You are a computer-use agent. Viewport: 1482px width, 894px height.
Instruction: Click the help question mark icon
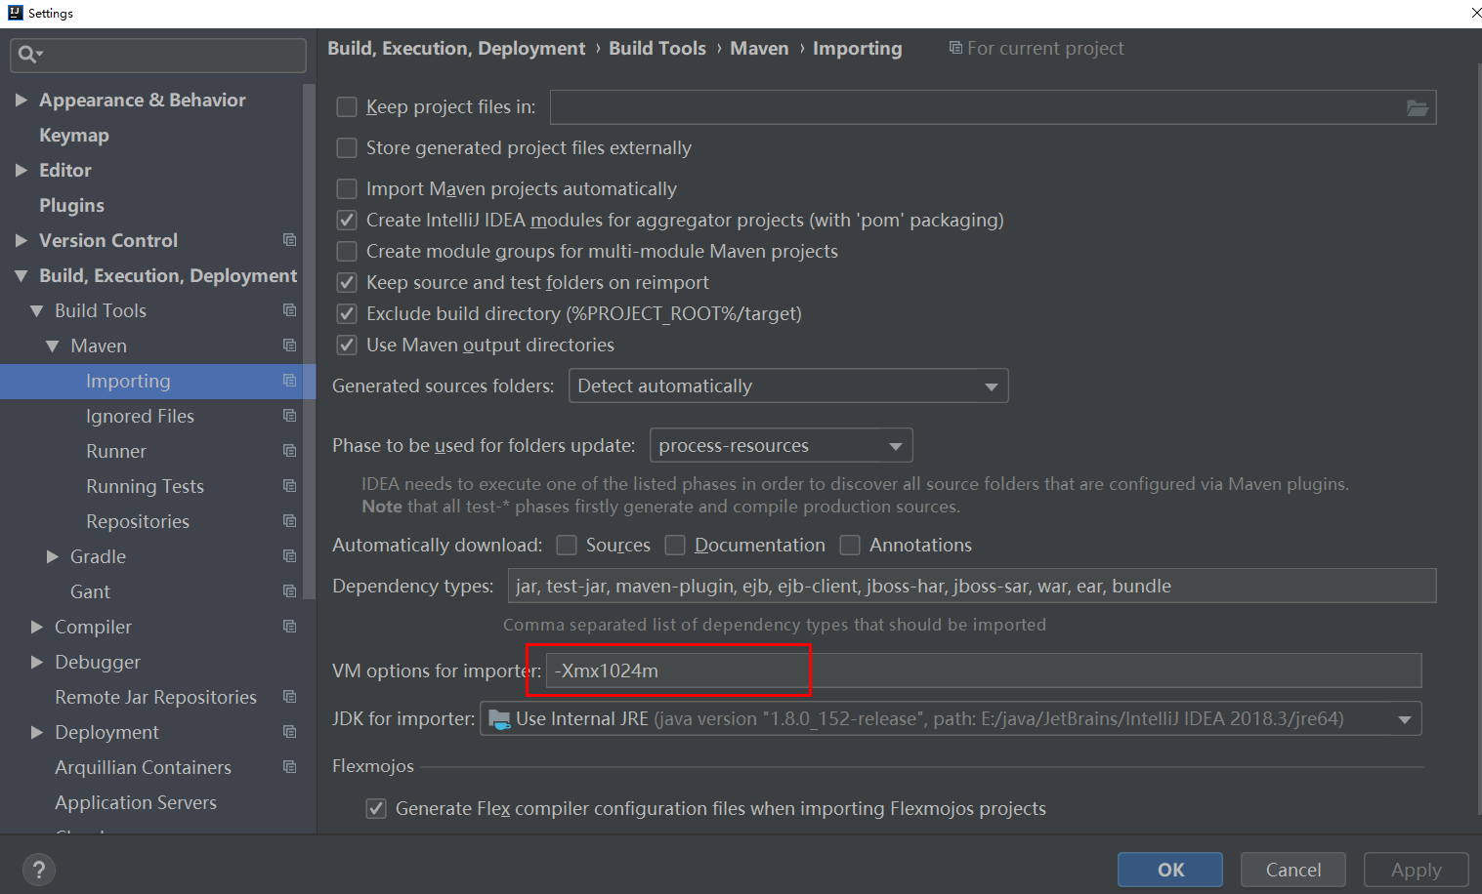click(38, 870)
